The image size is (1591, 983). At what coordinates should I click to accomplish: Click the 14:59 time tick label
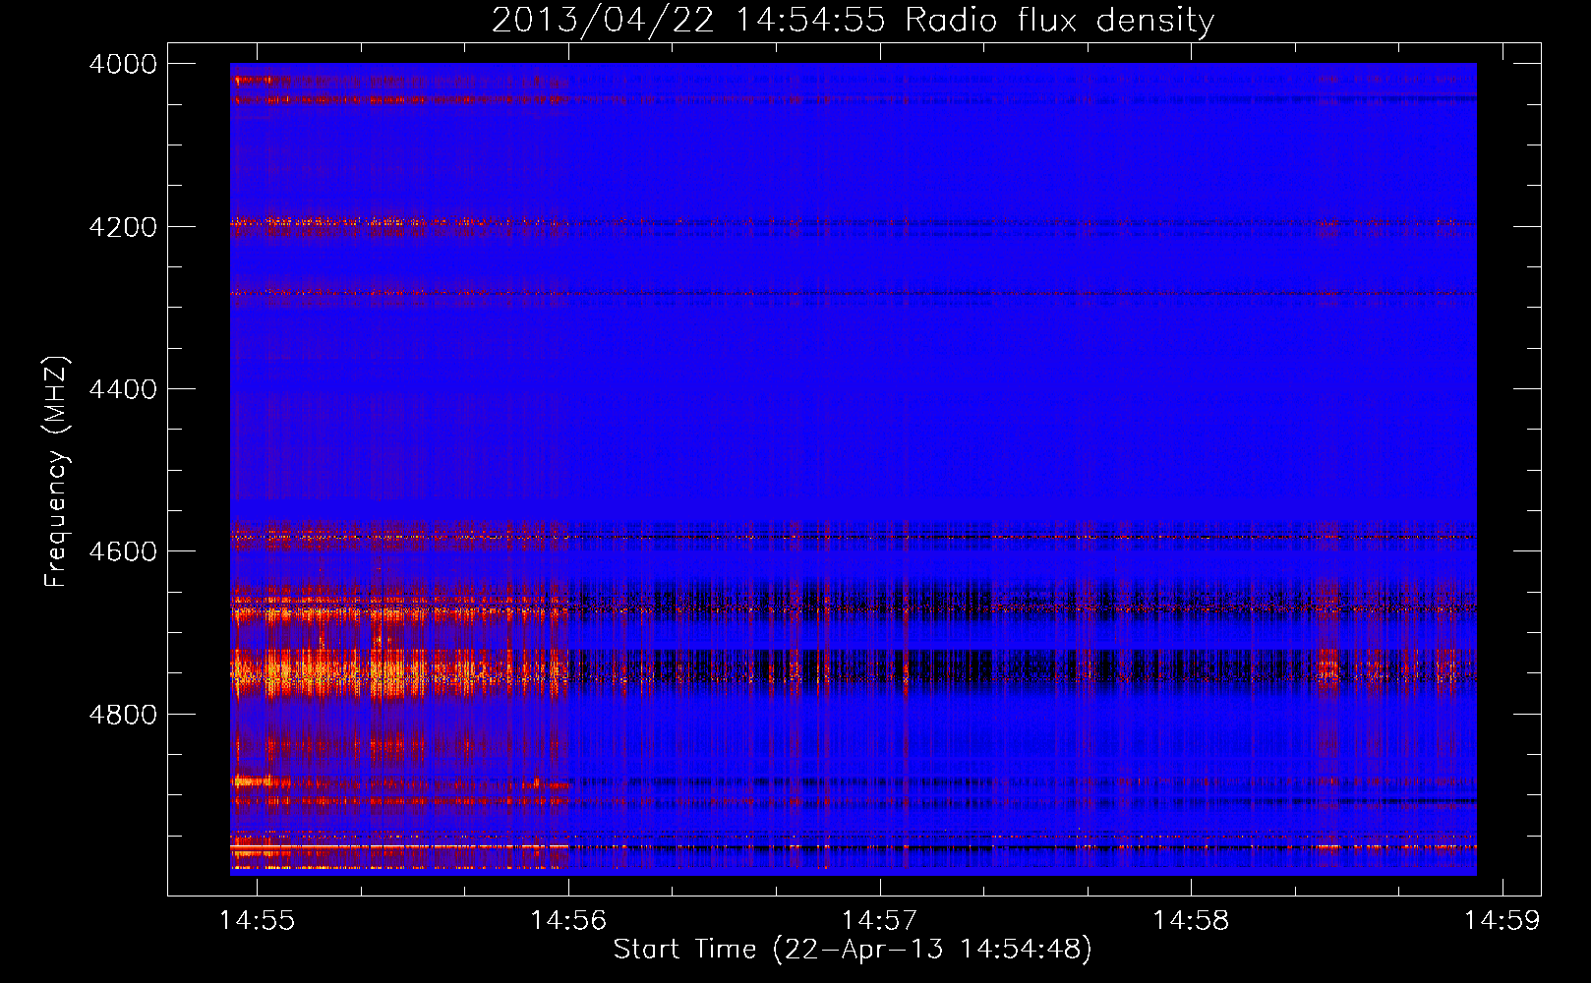coord(1503,921)
